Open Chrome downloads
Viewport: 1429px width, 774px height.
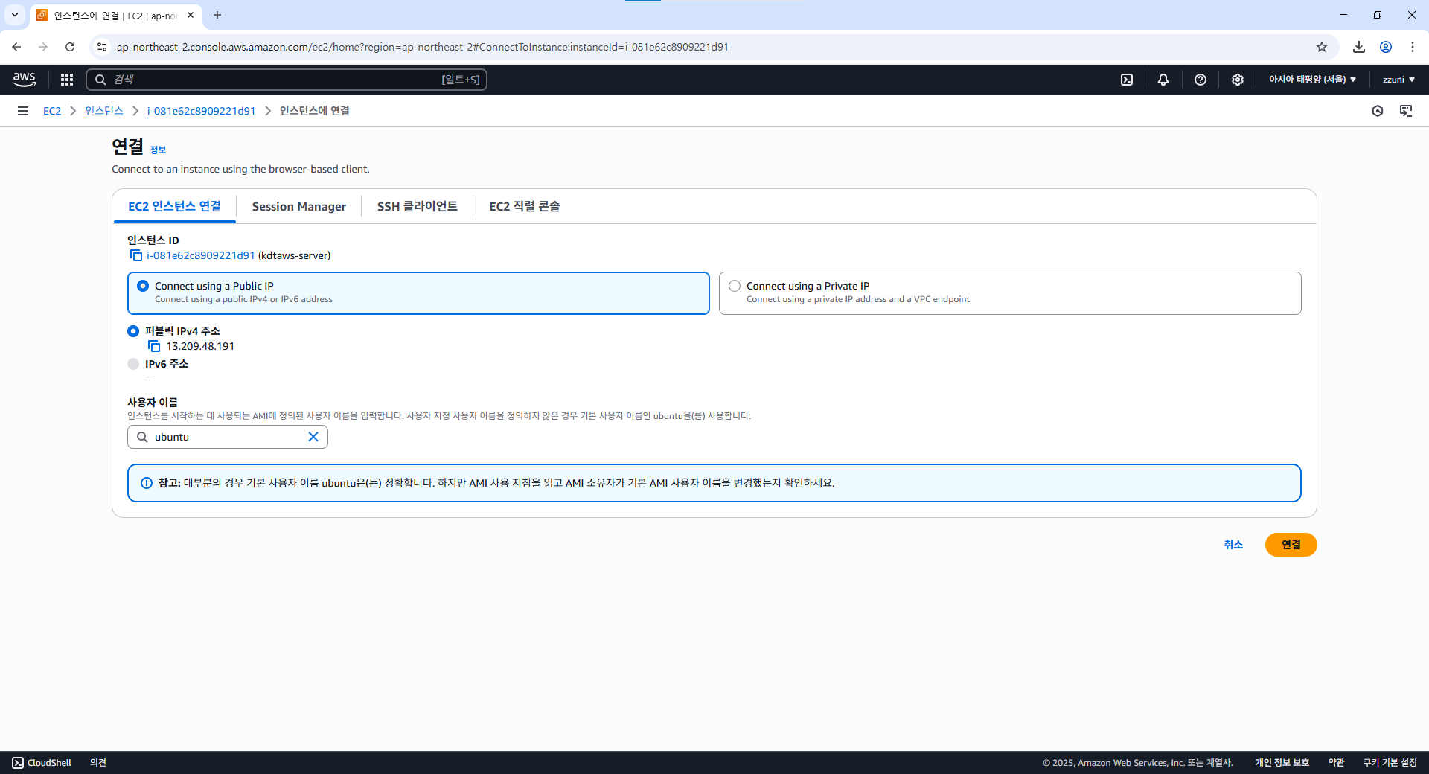(x=1359, y=47)
